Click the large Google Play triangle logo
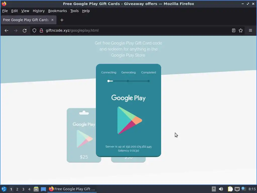257x193 pixels. pyautogui.click(x=130, y=120)
